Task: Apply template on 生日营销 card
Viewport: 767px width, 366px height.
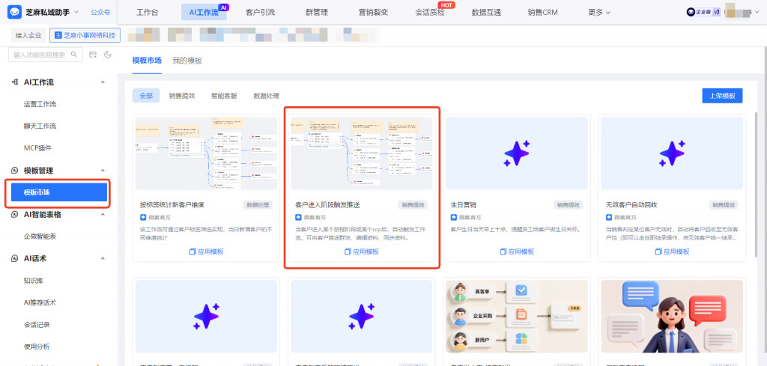Action: [x=517, y=251]
